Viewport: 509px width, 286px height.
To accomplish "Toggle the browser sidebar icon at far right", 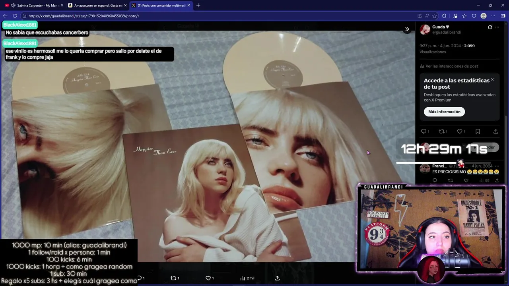I will [503, 16].
